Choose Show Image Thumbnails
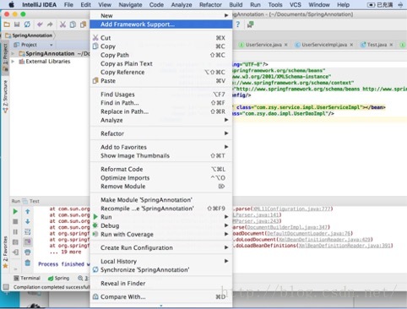 (x=161, y=155)
